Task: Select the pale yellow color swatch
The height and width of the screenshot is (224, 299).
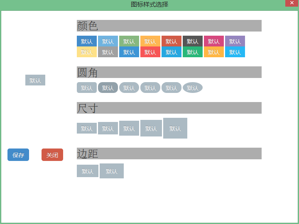Action: click(x=87, y=52)
